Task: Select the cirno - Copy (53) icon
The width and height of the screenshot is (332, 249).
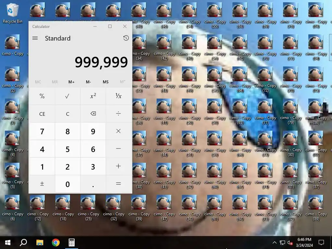Action: point(189,208)
